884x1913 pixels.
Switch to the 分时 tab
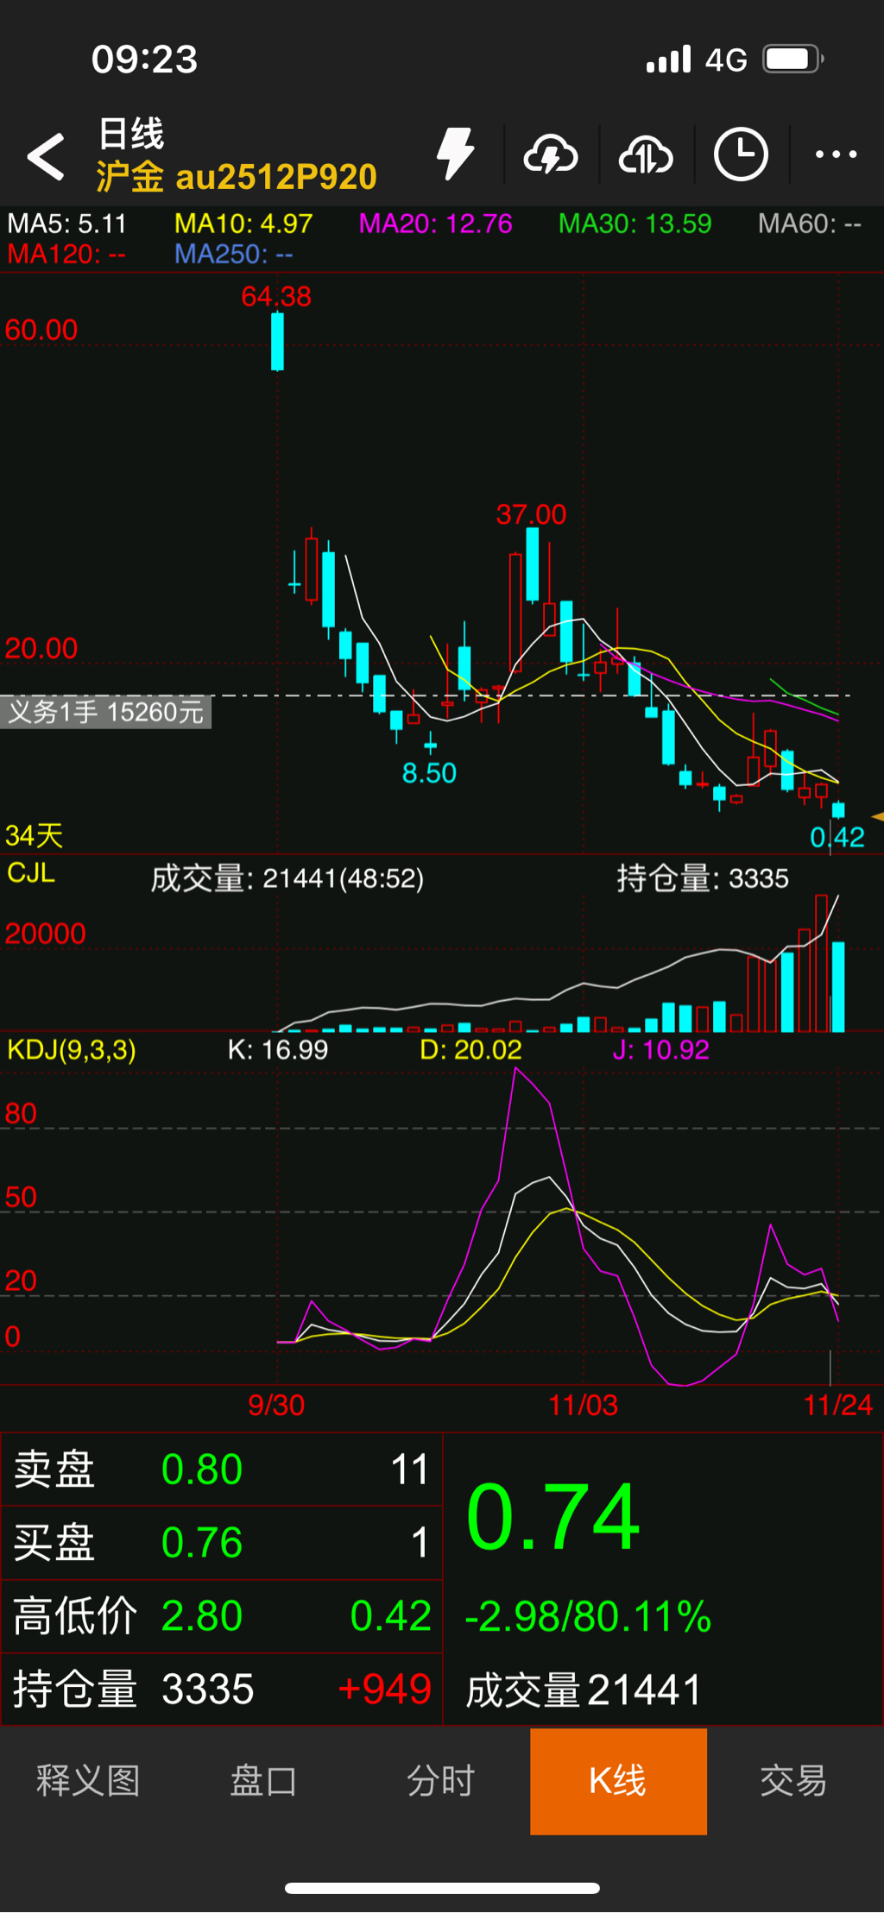(x=441, y=1780)
